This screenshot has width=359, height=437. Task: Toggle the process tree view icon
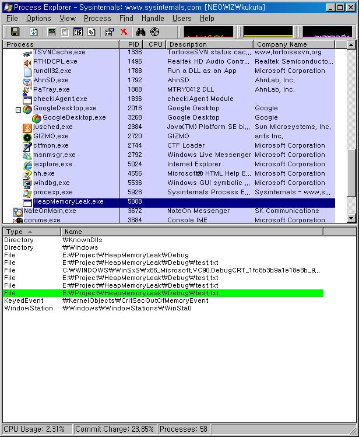coord(65,32)
